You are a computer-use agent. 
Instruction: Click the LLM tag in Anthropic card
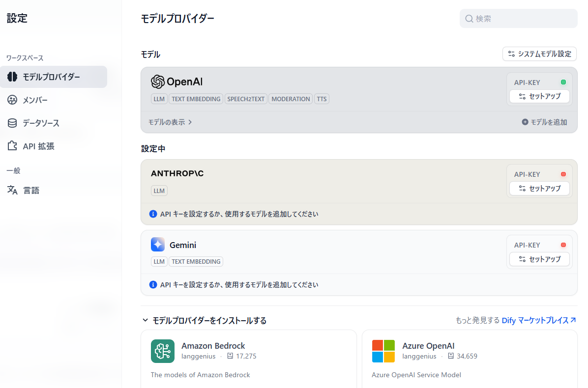[x=159, y=191]
